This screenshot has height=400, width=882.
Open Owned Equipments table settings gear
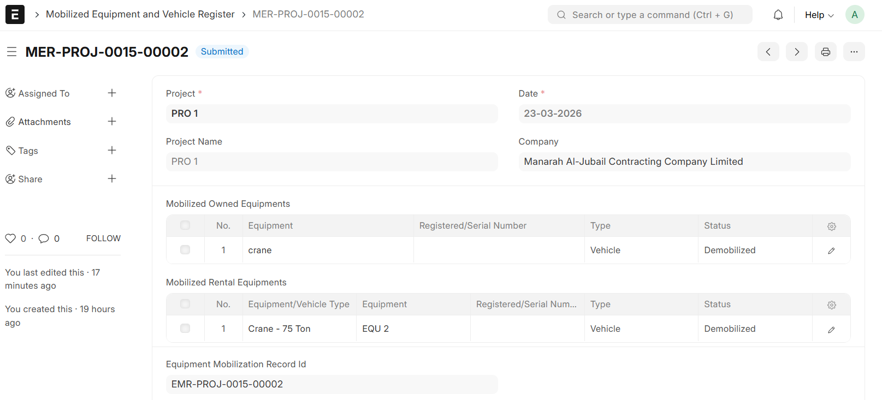point(831,226)
